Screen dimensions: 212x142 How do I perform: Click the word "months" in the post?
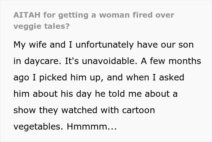[x=185, y=61]
